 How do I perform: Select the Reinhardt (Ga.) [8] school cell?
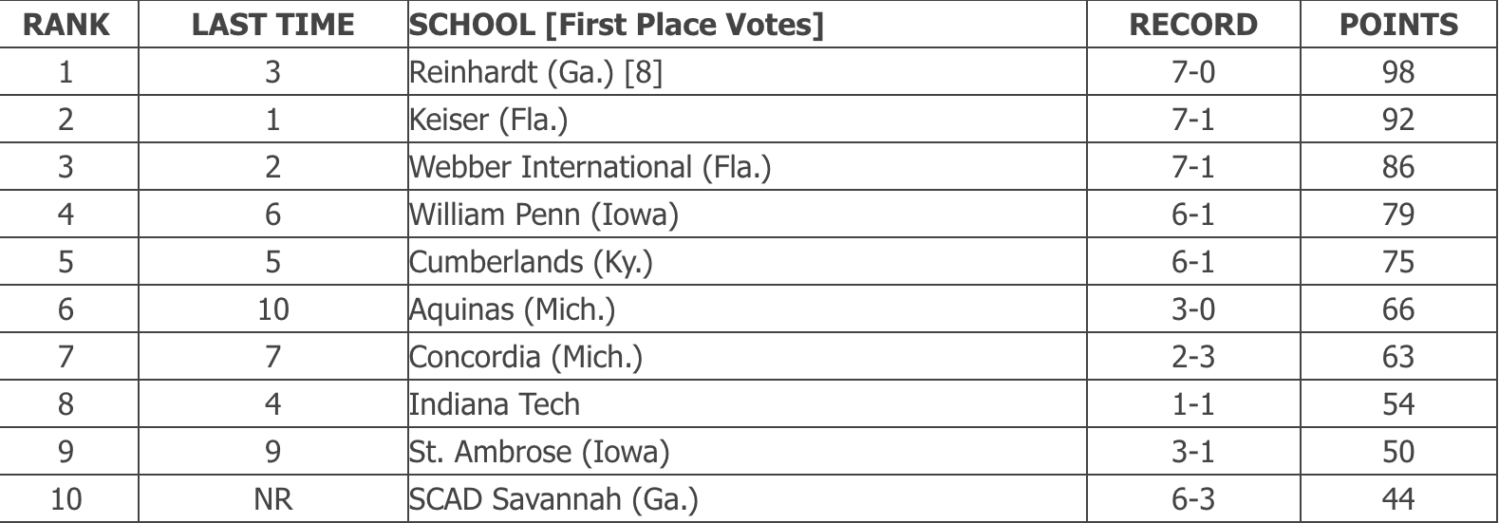[x=535, y=72]
